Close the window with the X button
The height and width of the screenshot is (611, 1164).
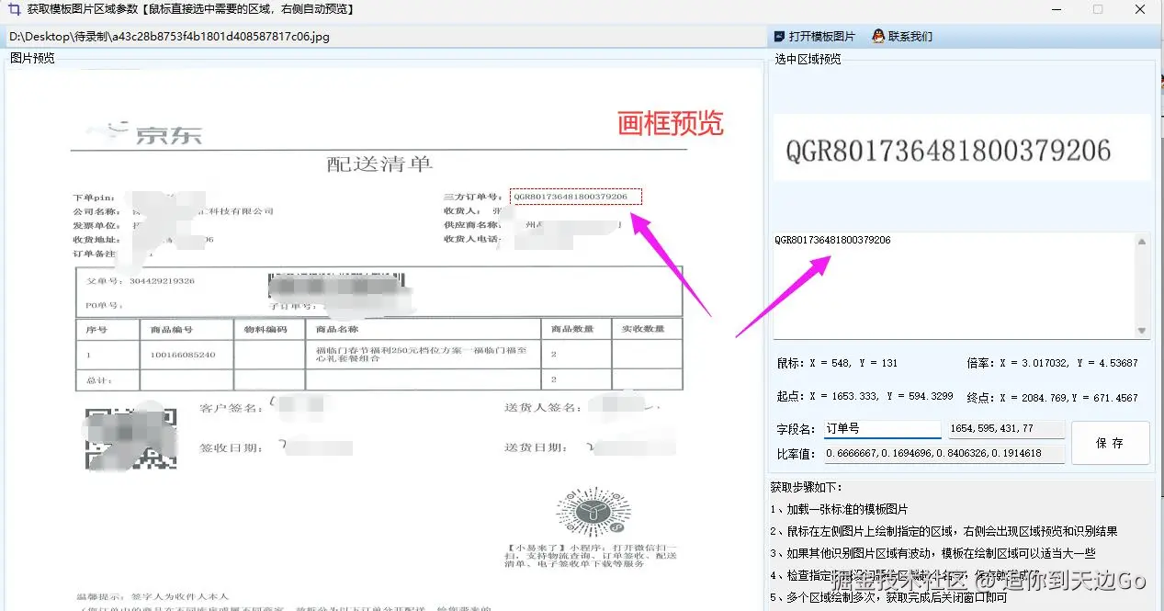coord(1140,9)
